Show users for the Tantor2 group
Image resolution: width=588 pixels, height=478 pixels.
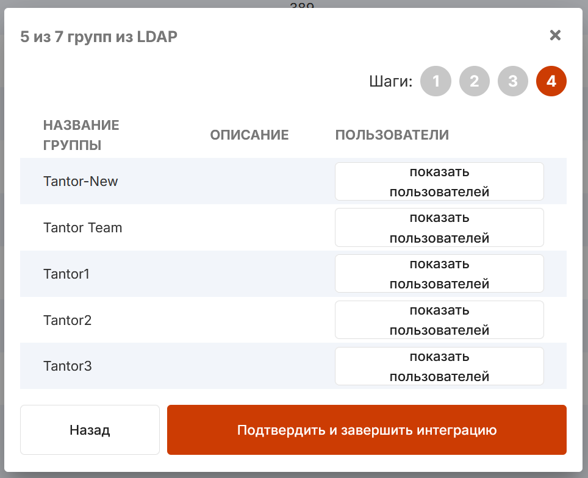(439, 320)
